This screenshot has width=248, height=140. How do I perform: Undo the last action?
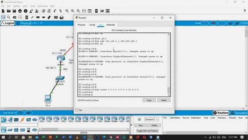(55, 11)
